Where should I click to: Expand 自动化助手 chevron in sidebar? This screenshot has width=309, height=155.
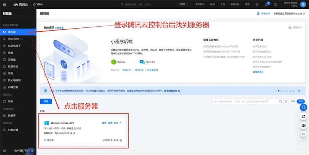click(x=32, y=46)
